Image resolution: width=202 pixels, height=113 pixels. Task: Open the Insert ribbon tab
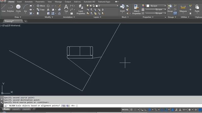point(19,2)
